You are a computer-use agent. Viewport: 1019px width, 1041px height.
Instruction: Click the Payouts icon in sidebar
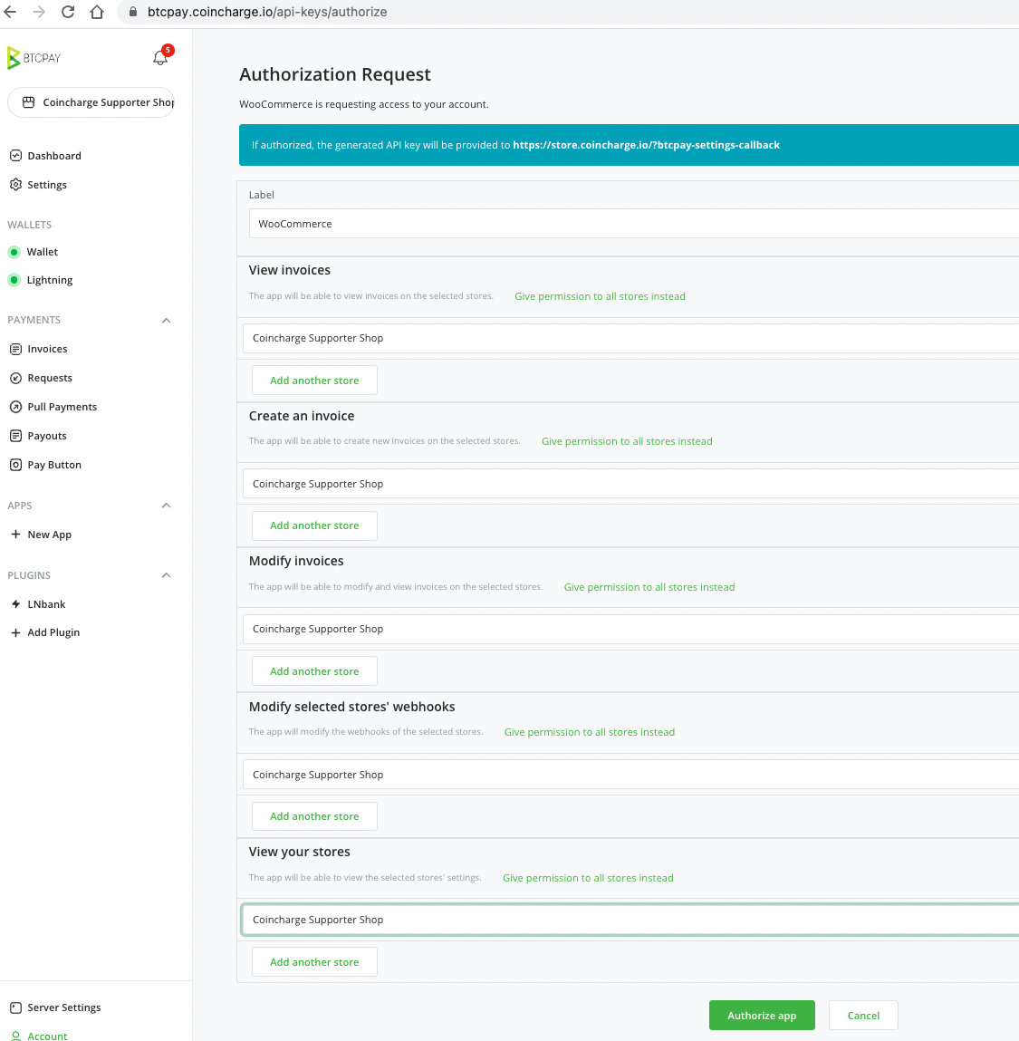[x=16, y=436]
